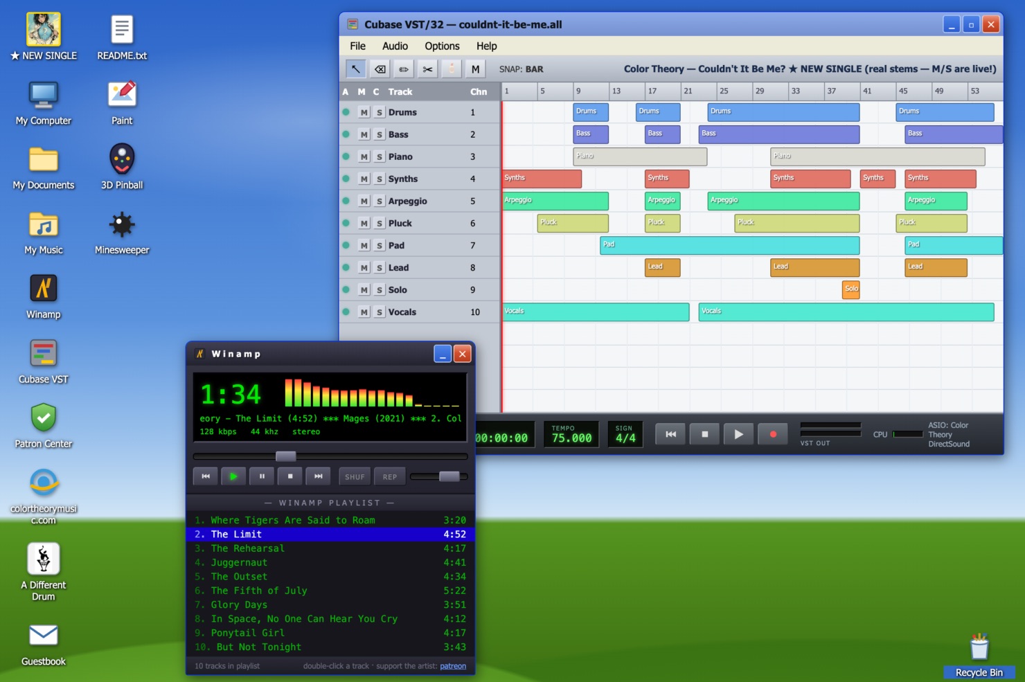Pause playback in Winamp

[262, 476]
